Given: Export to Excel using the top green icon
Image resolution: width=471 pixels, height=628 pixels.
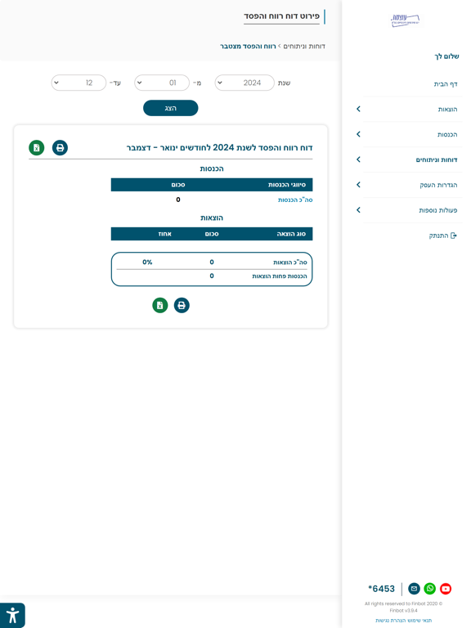Looking at the screenshot, I should [37, 148].
